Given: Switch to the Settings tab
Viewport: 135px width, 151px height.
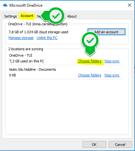Looking at the screenshot, I should click(11, 16).
